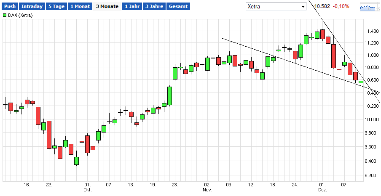Click the 19. date label on the axis

point(153,185)
